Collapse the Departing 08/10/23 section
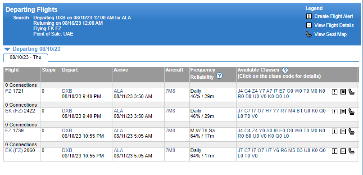Viewport: 363px width, 175px height. pos(7,49)
